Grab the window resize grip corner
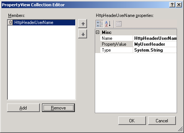Screen dimensions: 184x133 coord(180,129)
